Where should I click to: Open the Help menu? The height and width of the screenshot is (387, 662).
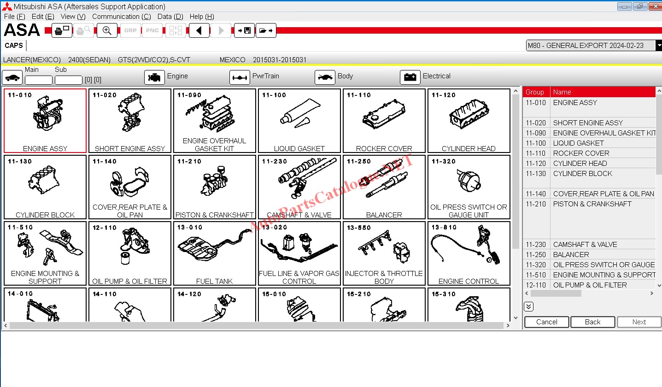pos(202,17)
